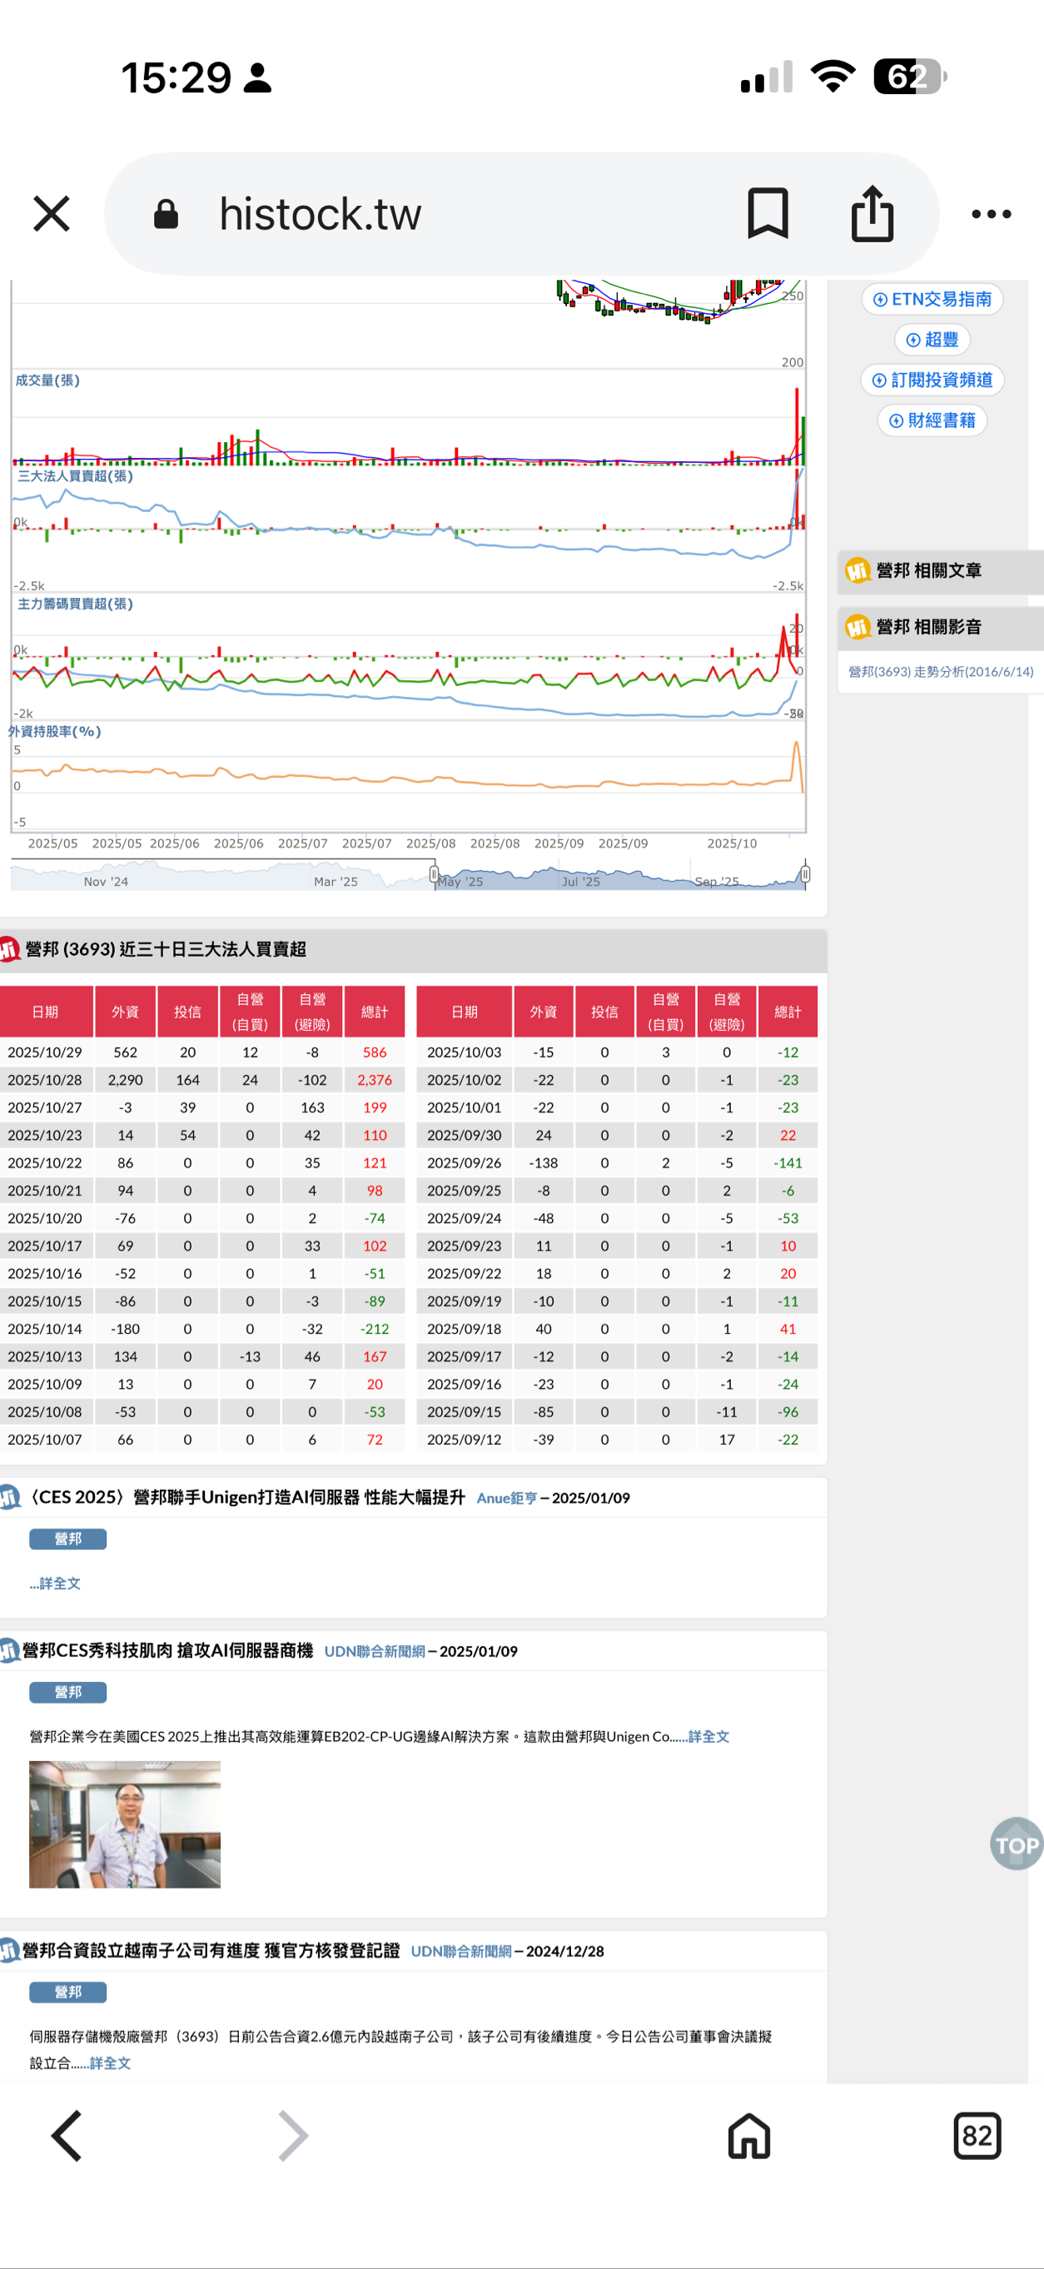Open the three-dot more options menu
This screenshot has width=1044, height=2269.
point(990,214)
